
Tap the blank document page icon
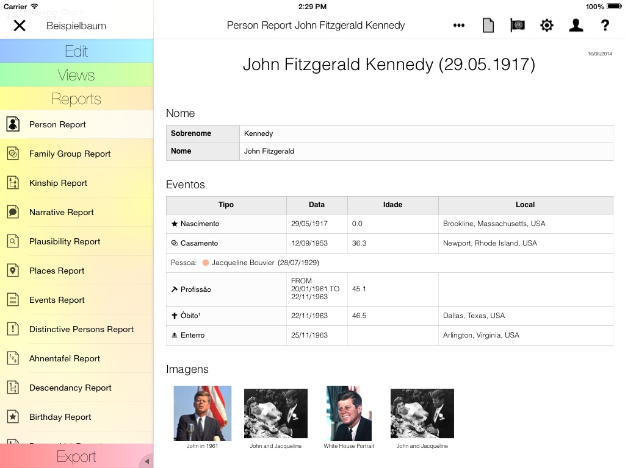pos(488,26)
